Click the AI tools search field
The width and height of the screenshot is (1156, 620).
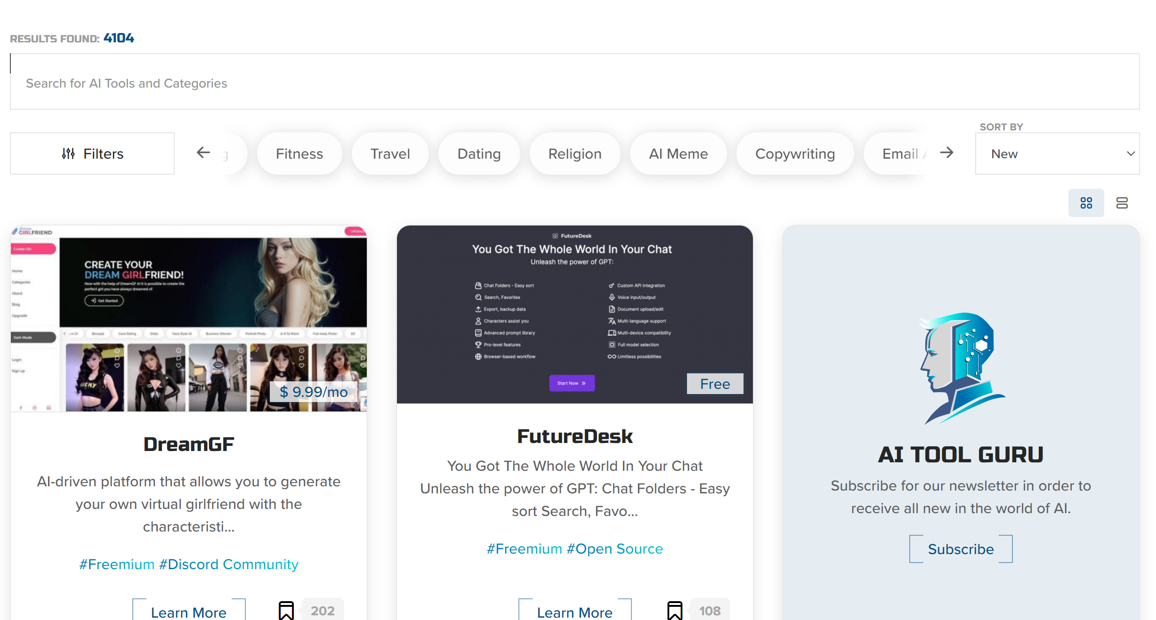tap(575, 81)
